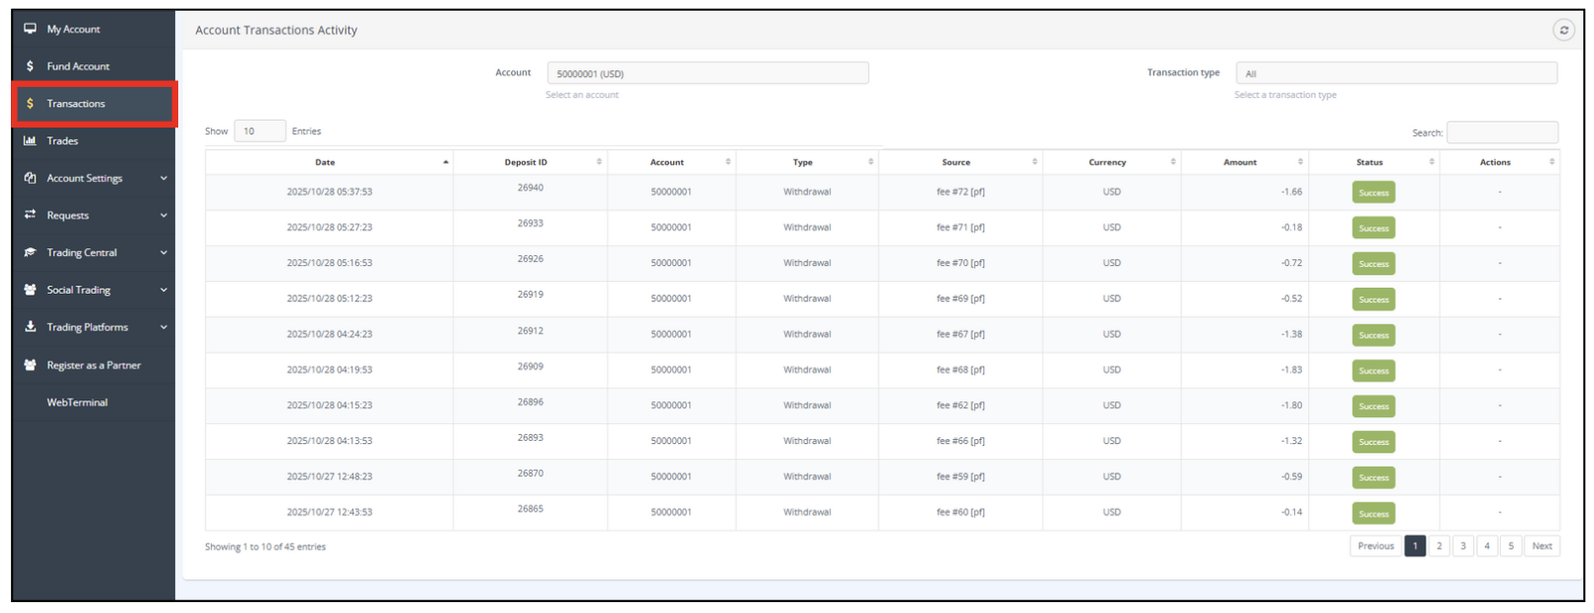This screenshot has width=1594, height=613.
Task: Click the Fund Account dollar icon
Action: 31,66
